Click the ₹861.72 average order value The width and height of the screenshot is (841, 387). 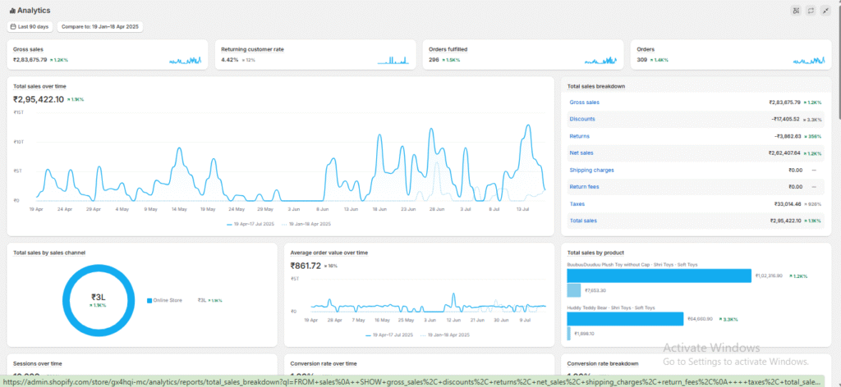(306, 266)
